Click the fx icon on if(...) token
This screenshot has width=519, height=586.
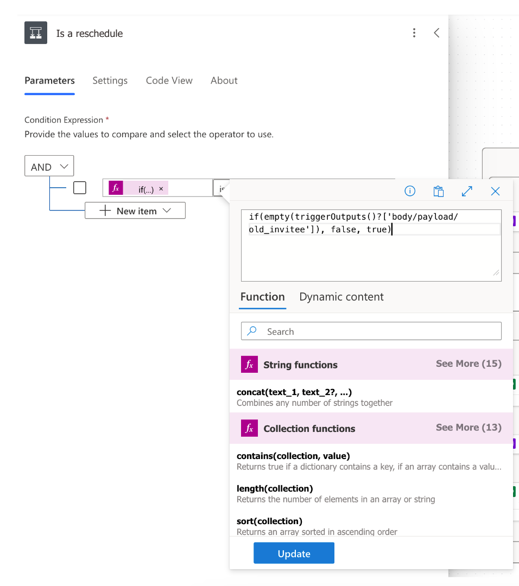[x=116, y=188]
